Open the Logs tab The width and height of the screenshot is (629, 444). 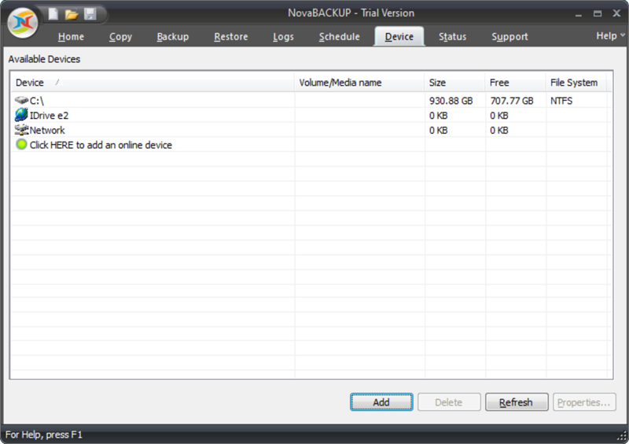pyautogui.click(x=283, y=36)
